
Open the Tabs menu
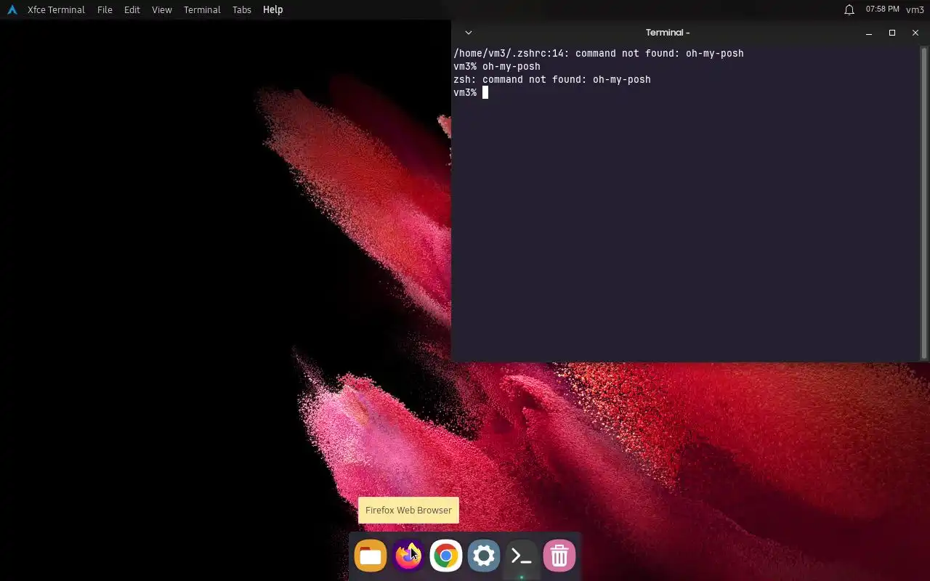pyautogui.click(x=242, y=9)
